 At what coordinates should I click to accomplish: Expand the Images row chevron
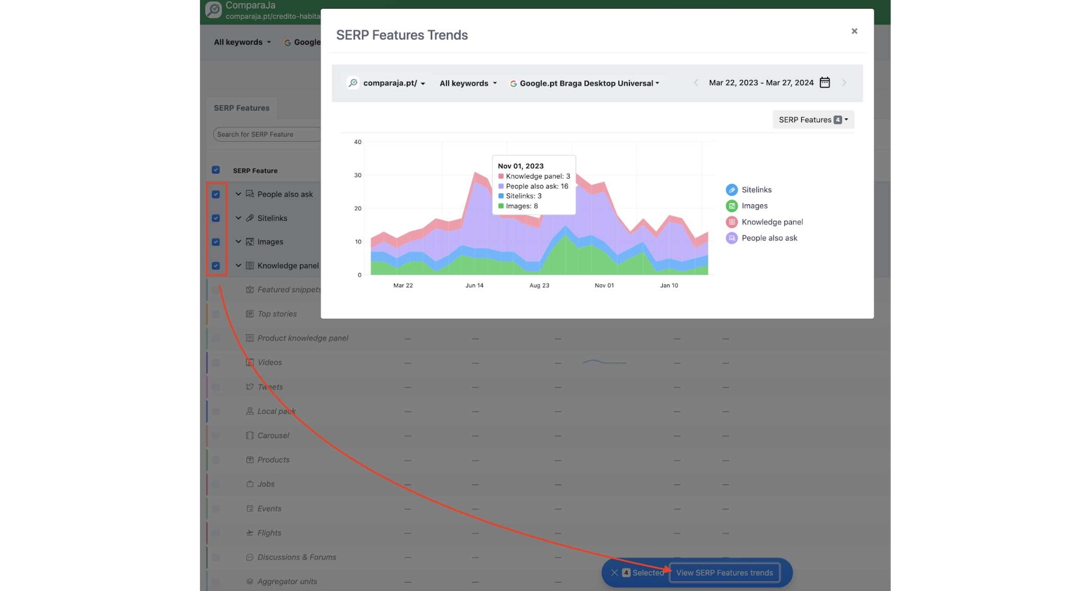click(x=238, y=242)
